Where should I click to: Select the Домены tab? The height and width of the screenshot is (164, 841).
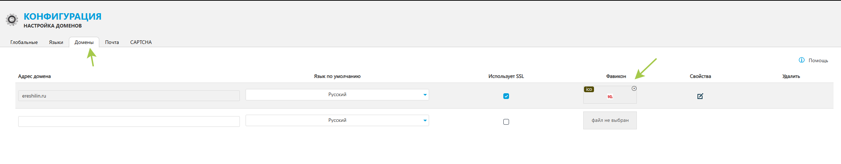coord(84,42)
